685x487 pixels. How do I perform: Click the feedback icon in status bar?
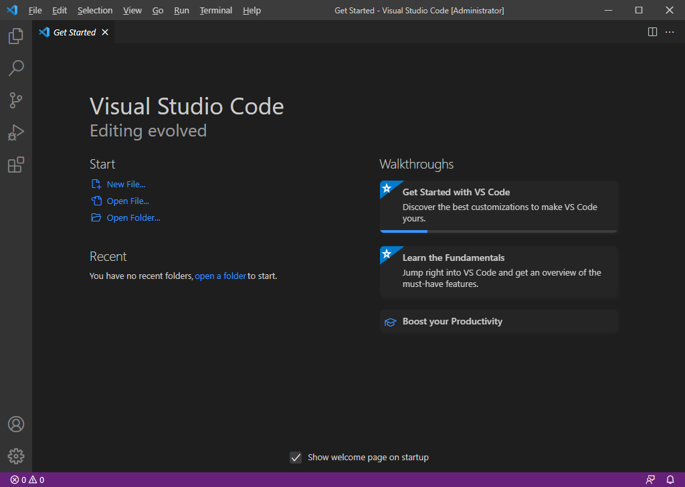[650, 480]
